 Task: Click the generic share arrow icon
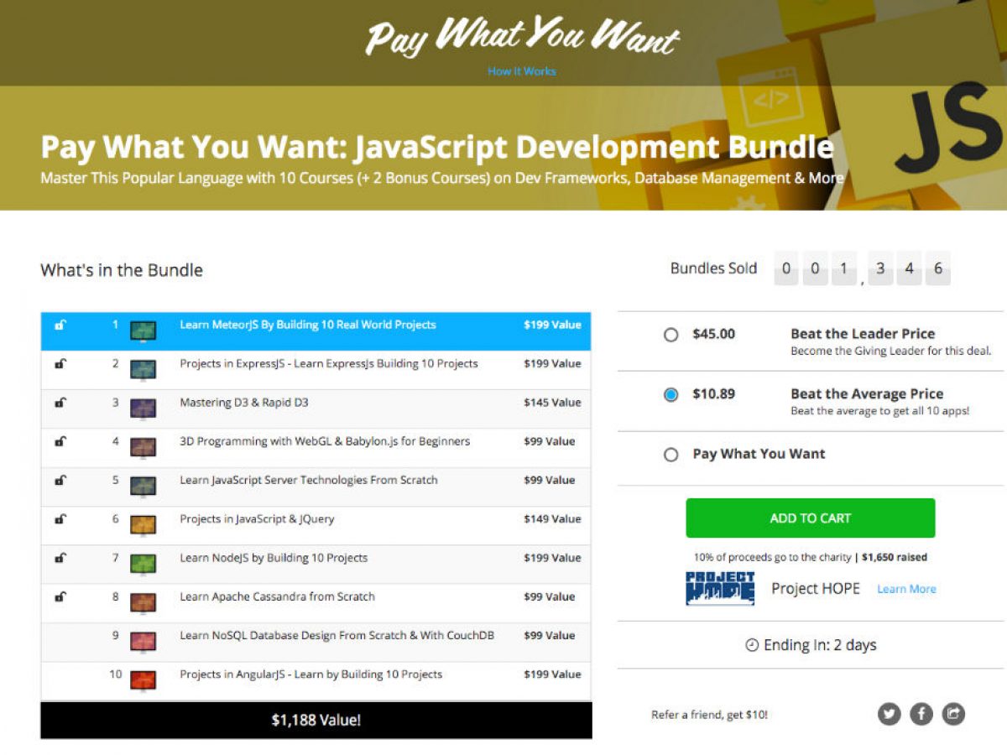click(x=952, y=714)
